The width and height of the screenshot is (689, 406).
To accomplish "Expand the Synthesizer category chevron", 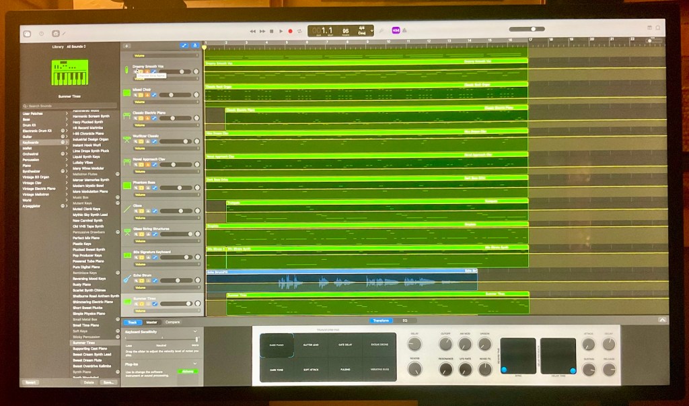I will 65,171.
